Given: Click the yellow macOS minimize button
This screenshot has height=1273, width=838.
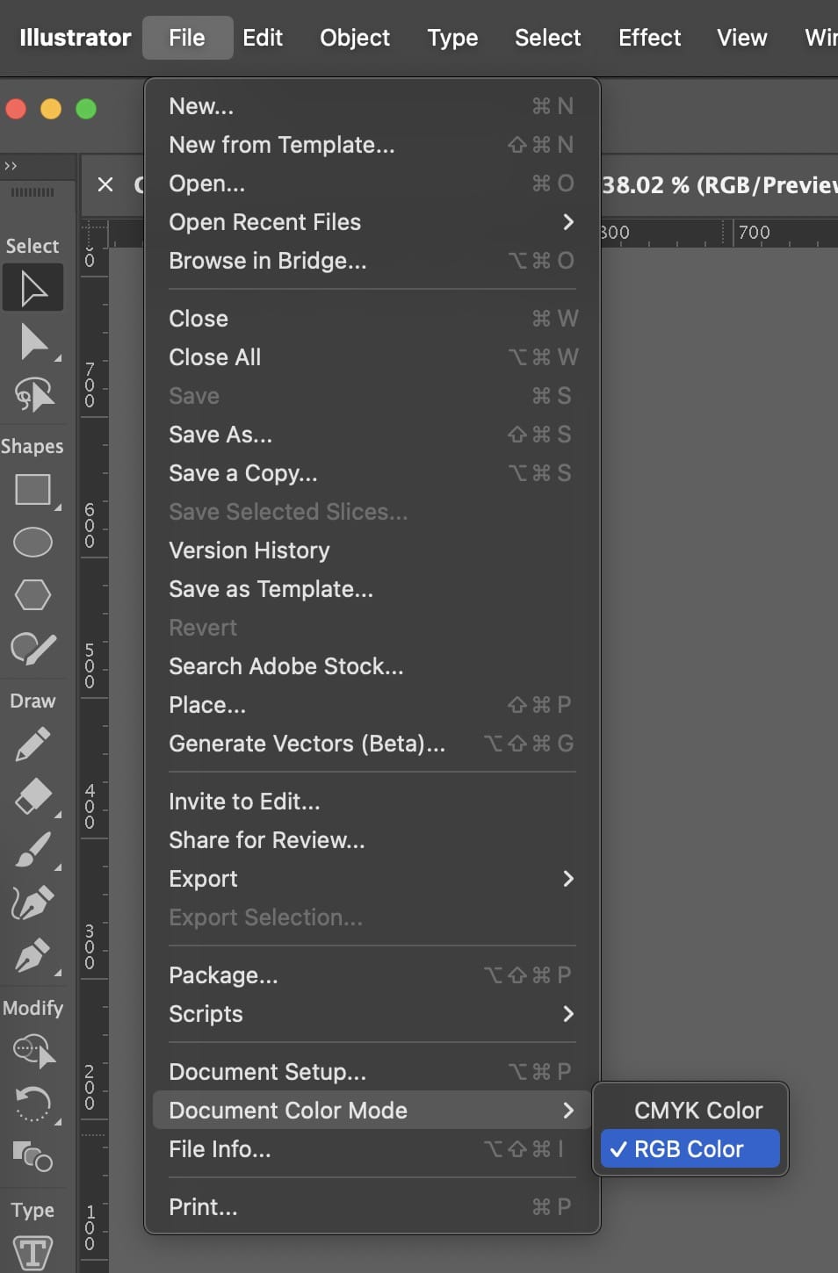Looking at the screenshot, I should click(x=51, y=109).
